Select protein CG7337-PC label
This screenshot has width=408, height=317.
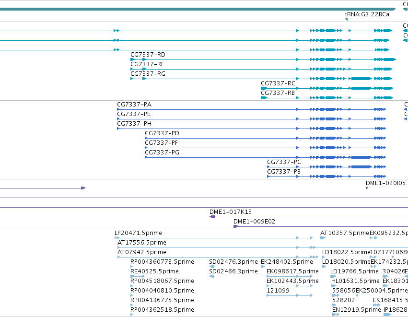pyautogui.click(x=284, y=162)
